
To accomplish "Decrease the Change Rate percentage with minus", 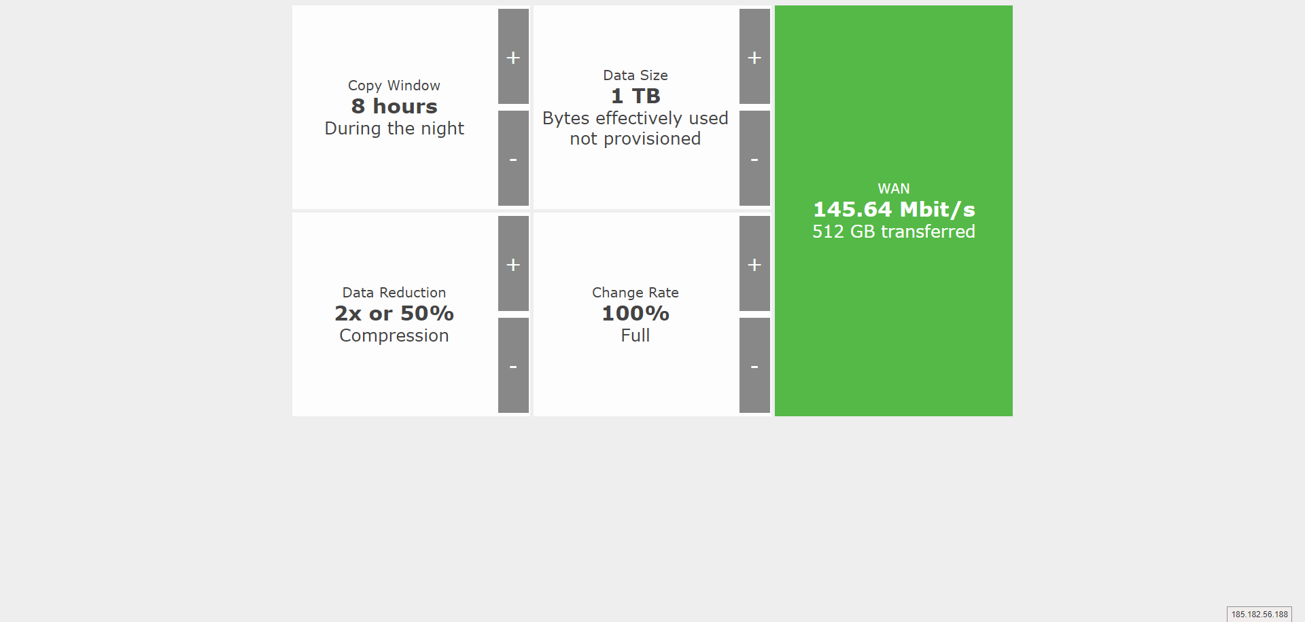I will (754, 365).
